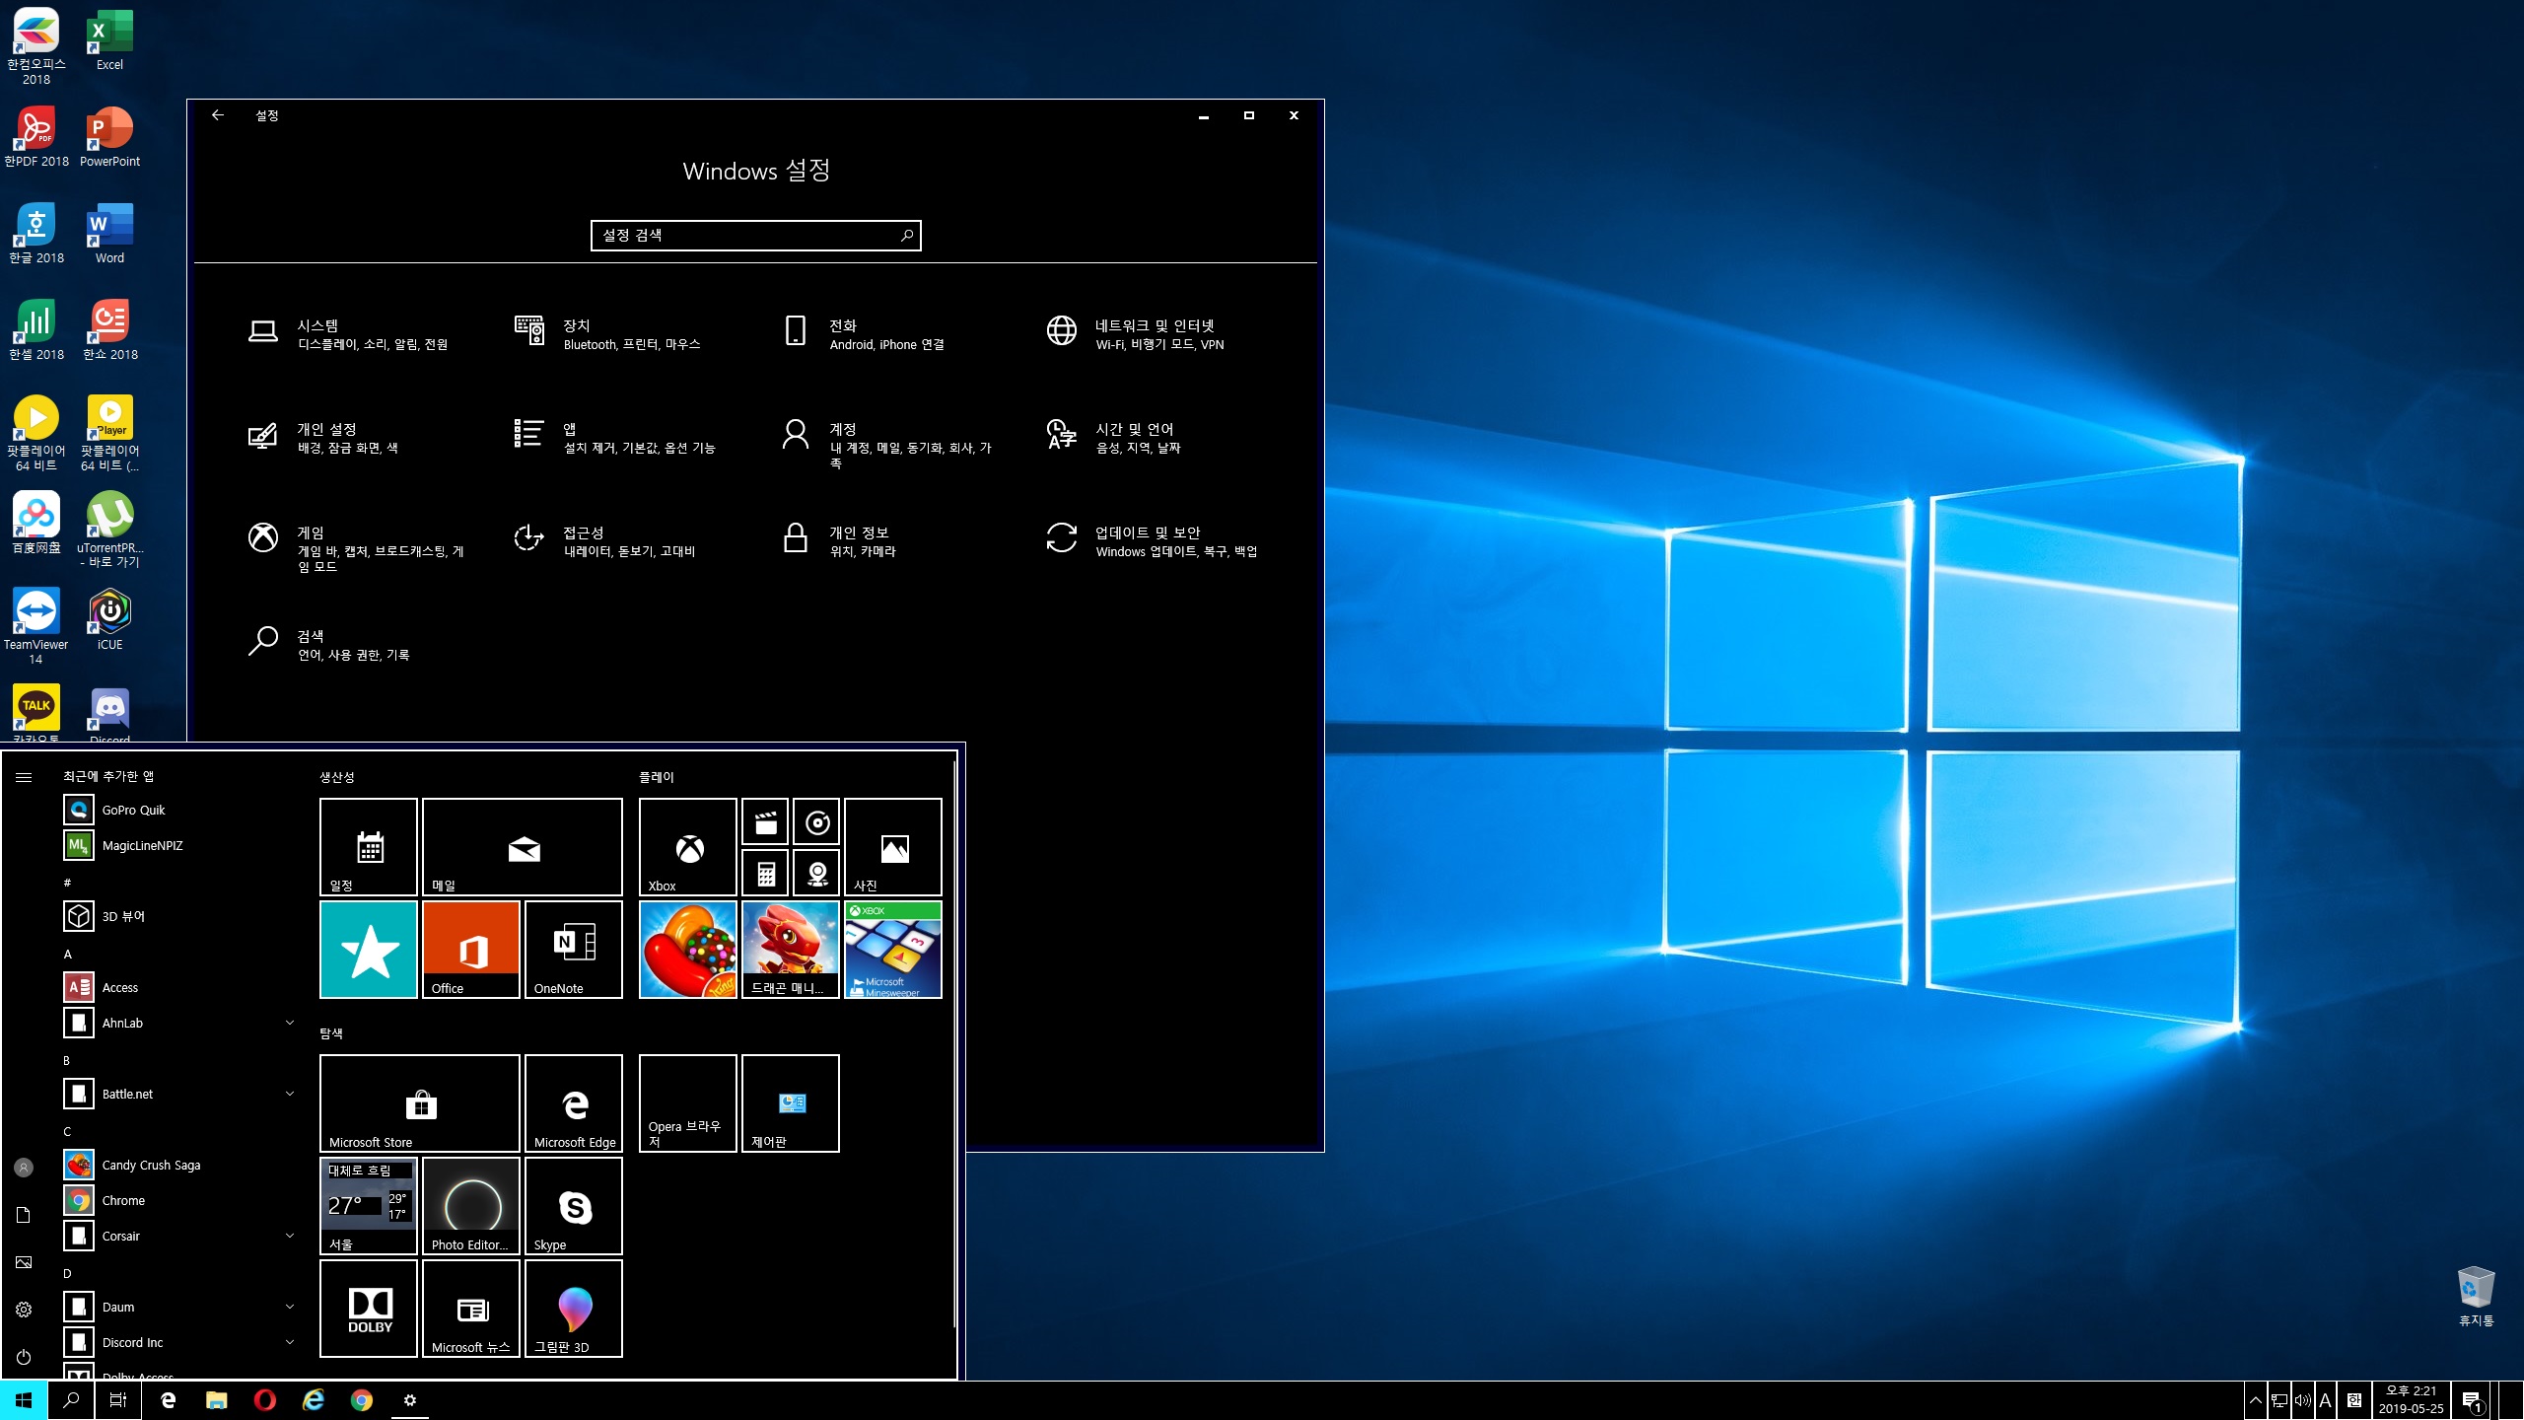The width and height of the screenshot is (2524, 1420).
Task: Expand the Start menu hamburger navigation
Action: (x=24, y=777)
